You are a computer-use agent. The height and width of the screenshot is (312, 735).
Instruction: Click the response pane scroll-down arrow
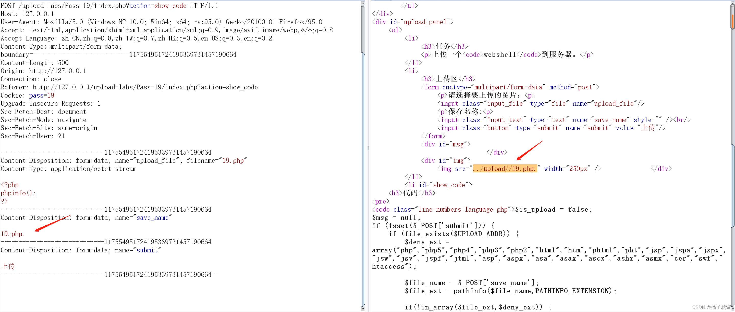(x=732, y=309)
